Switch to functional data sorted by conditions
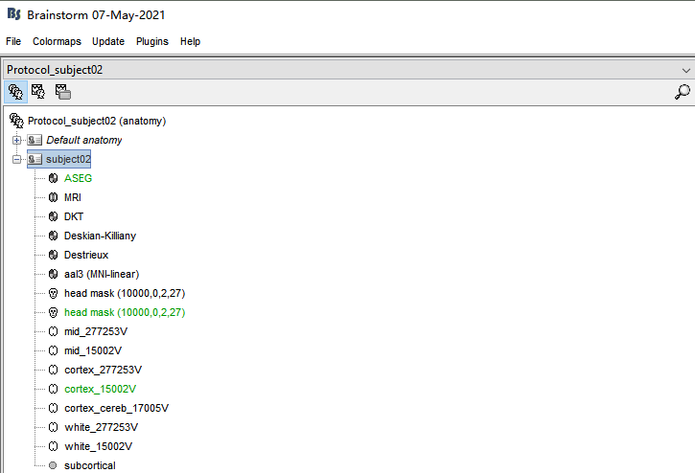Screen dimensions: 695x473 [x=63, y=92]
